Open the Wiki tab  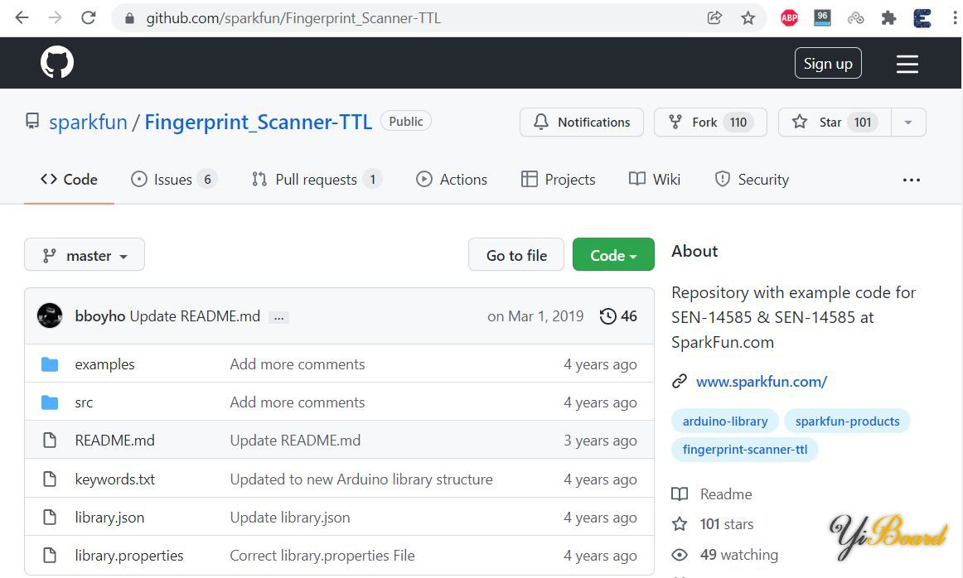click(x=655, y=179)
